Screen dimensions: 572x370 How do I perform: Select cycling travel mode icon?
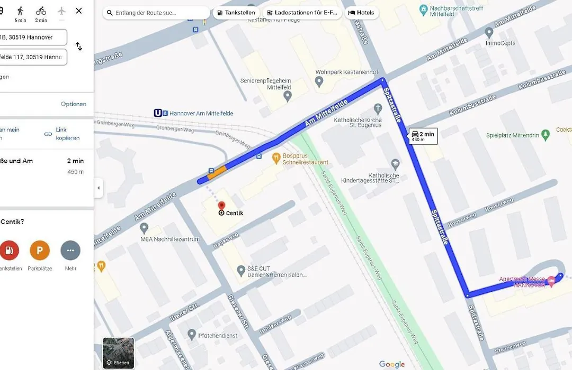click(41, 11)
